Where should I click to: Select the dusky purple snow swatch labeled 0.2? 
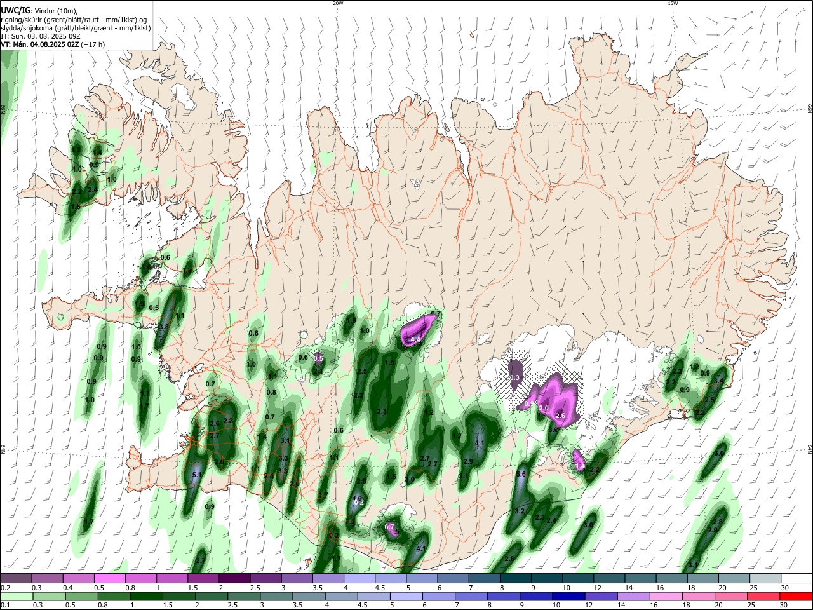coord(16,578)
